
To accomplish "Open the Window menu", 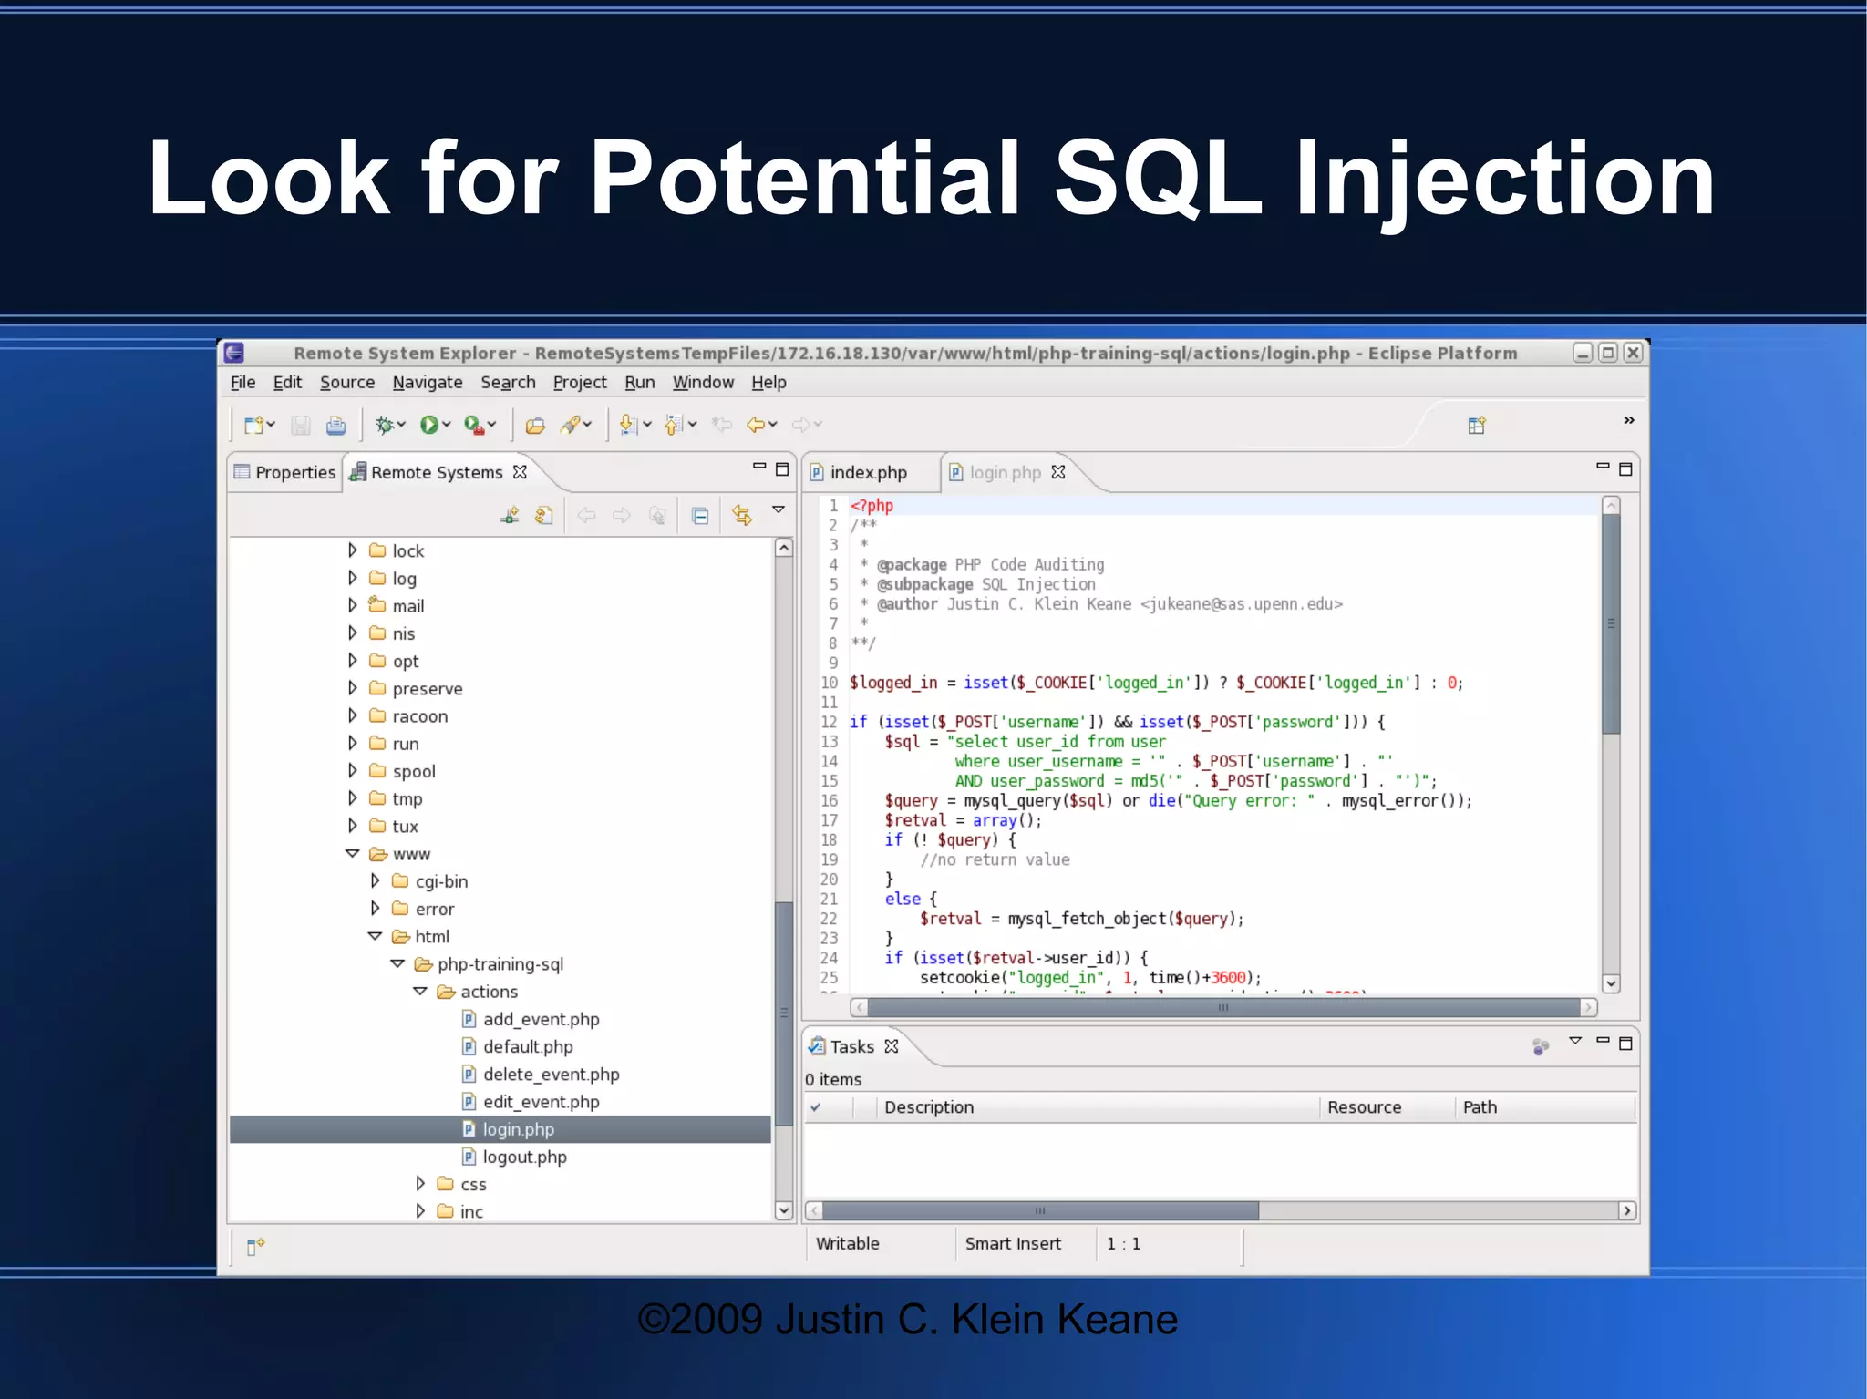I will [703, 383].
